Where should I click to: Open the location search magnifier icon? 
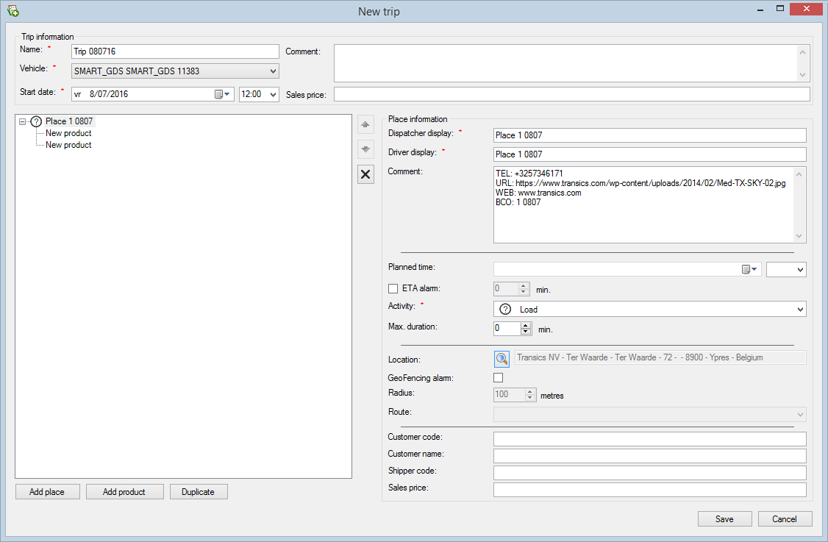point(502,358)
